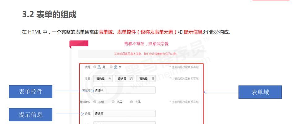This screenshot has width=301, height=124.
Task: Click the blue 提示信息 label box
Action: [31, 115]
